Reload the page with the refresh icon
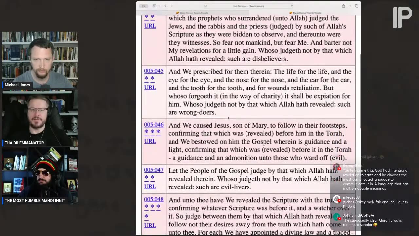419x236 pixels. tap(292, 6)
